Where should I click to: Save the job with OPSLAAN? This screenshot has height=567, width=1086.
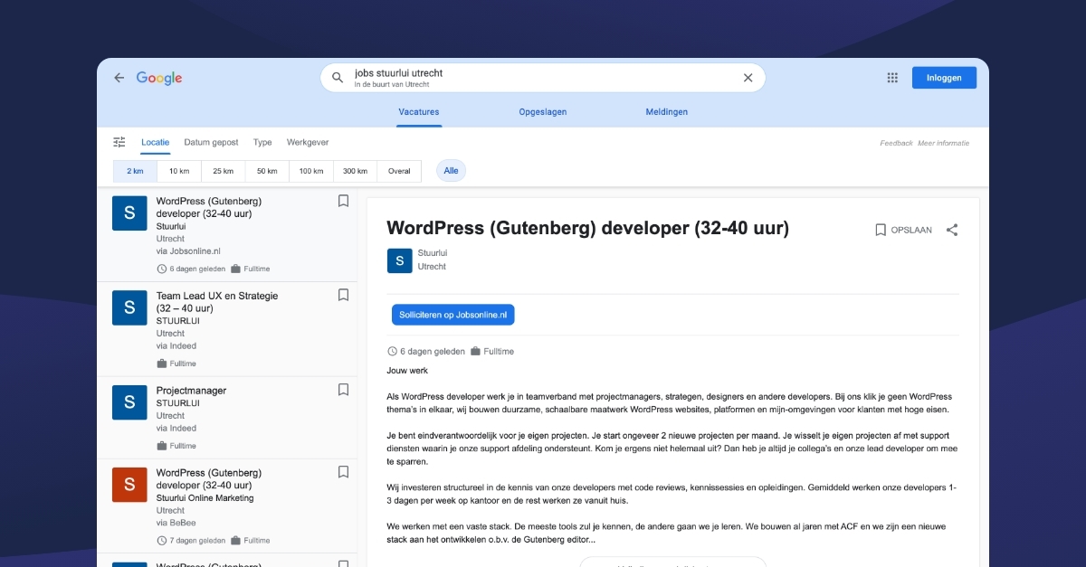pos(903,230)
